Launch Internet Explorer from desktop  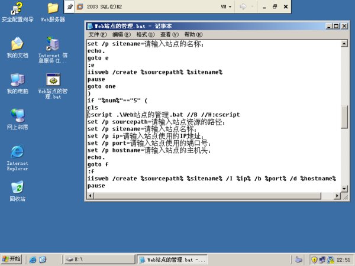click(x=17, y=151)
